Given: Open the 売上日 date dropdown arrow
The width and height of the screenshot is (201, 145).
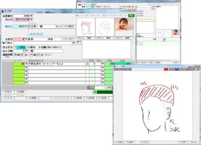Looking at the screenshot, I should pyautogui.click(x=31, y=20).
